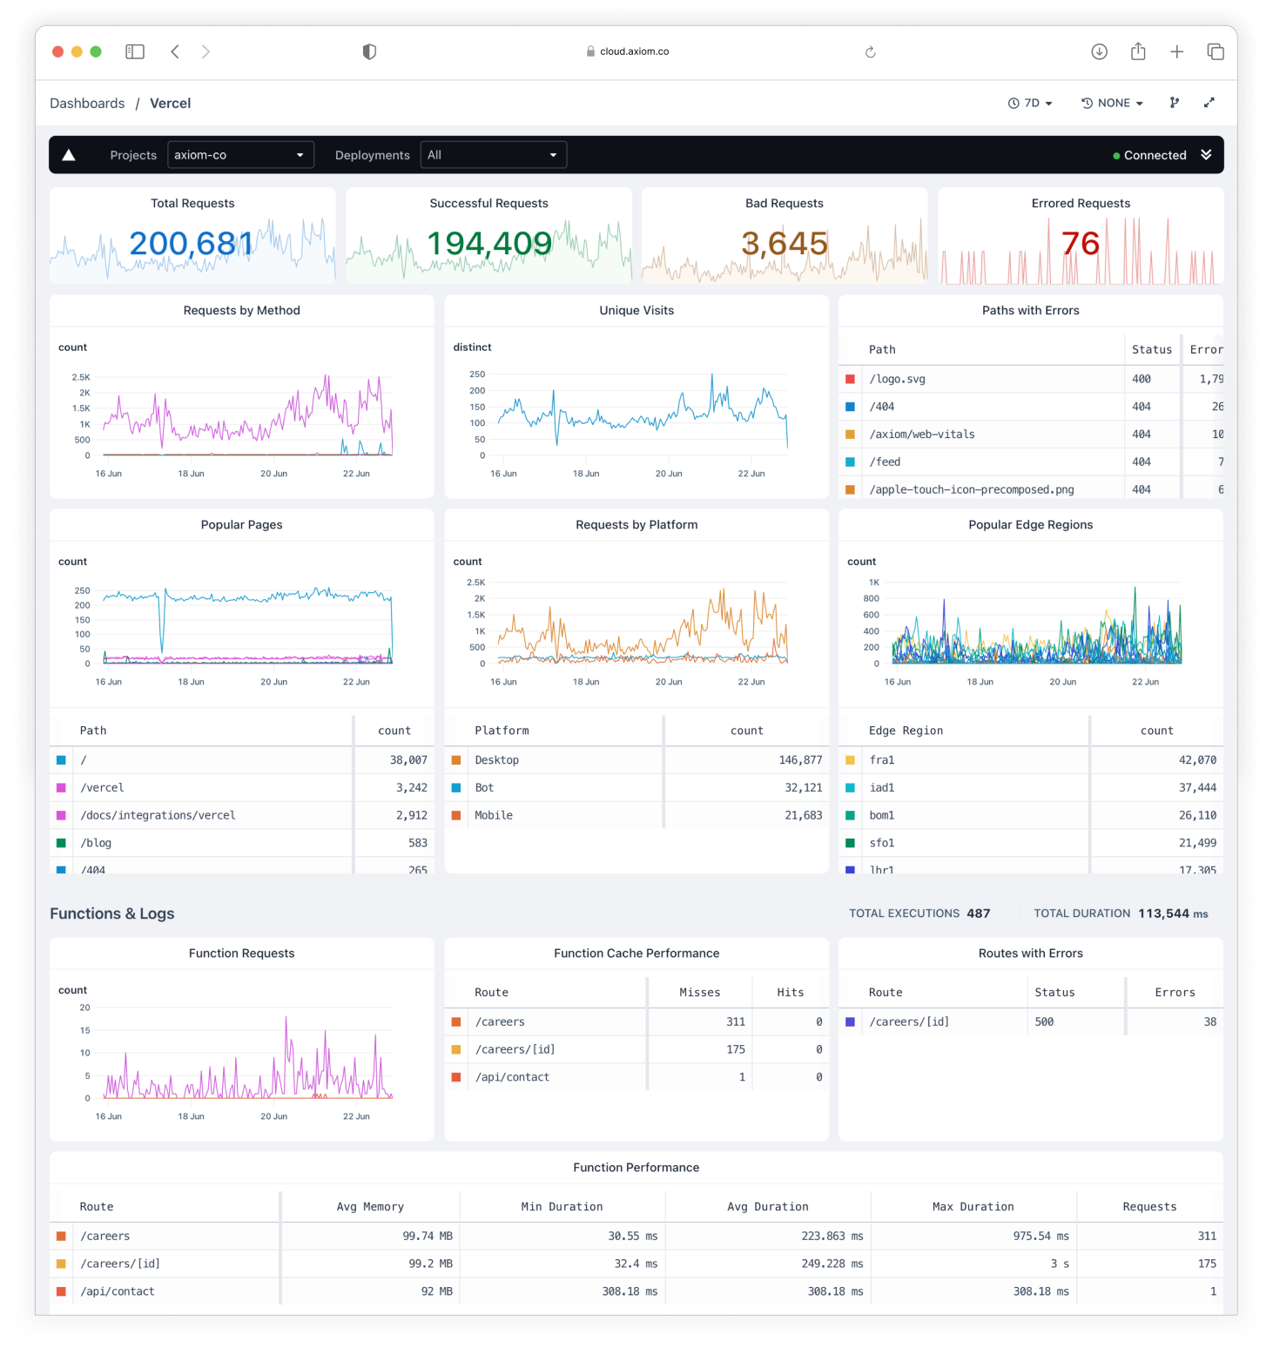The image size is (1273, 1355).
Task: Click the Popular Edge Regions panel title
Action: pos(1031,525)
